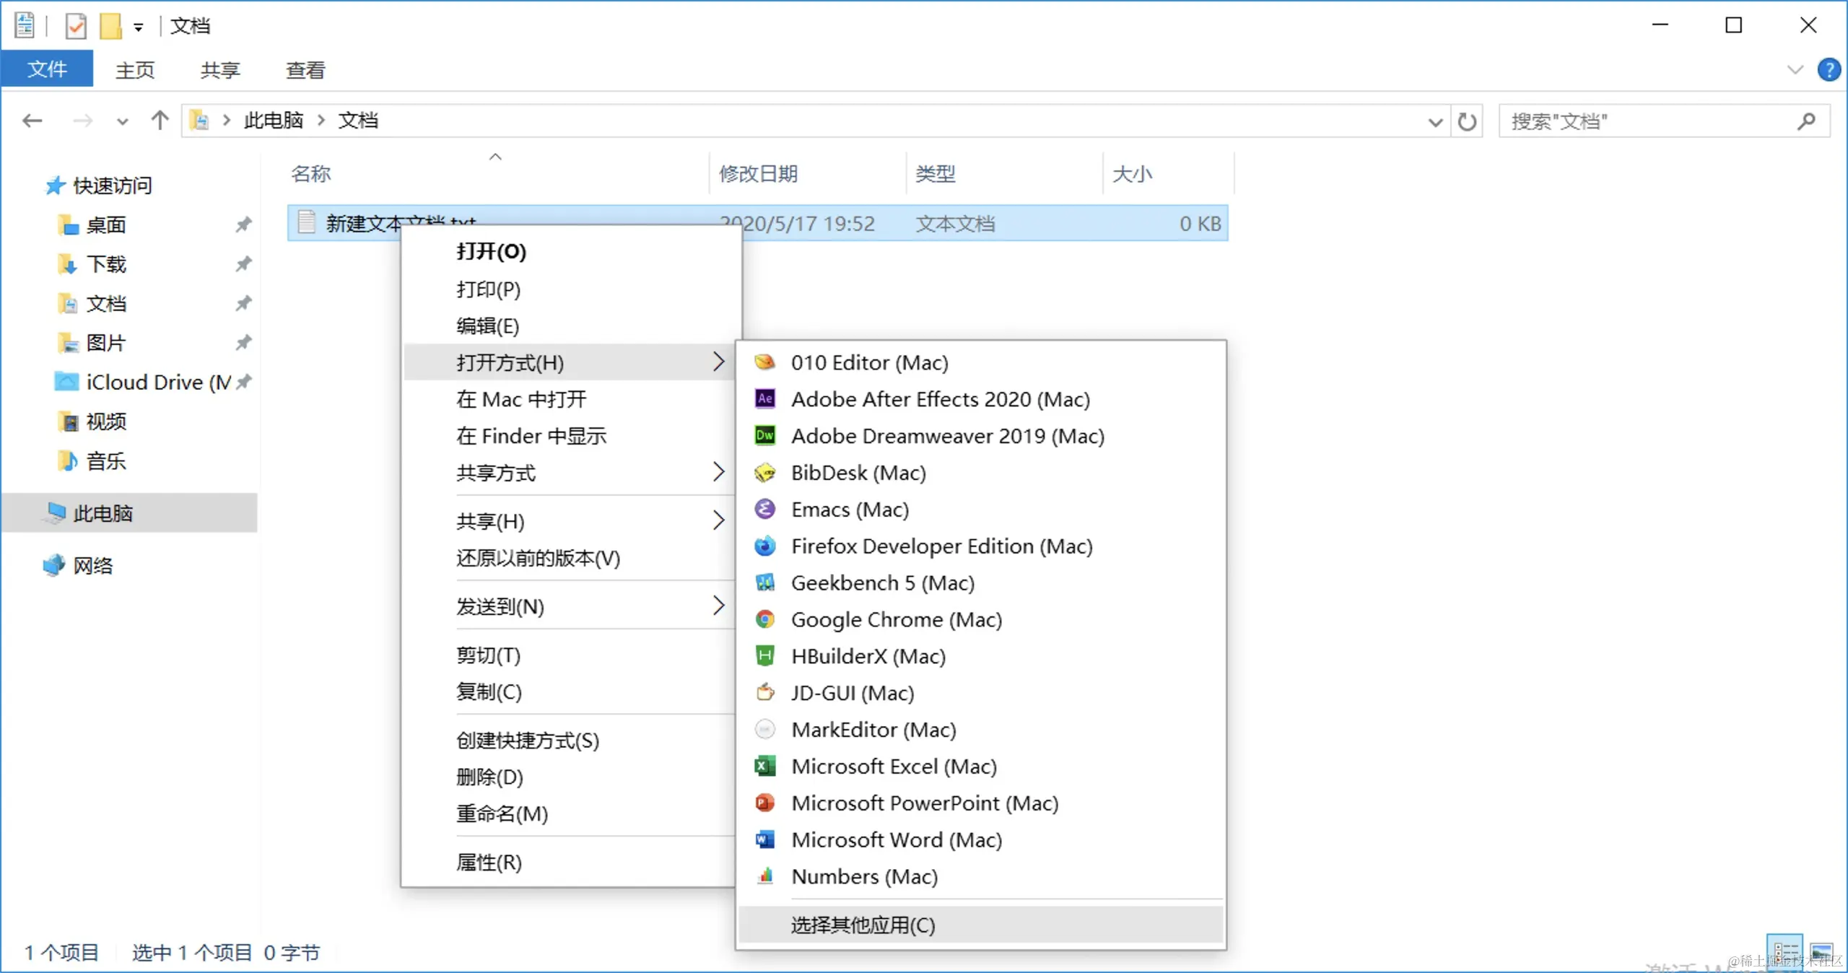Choose Microsoft Word app icon
1848x973 pixels.
click(x=764, y=839)
